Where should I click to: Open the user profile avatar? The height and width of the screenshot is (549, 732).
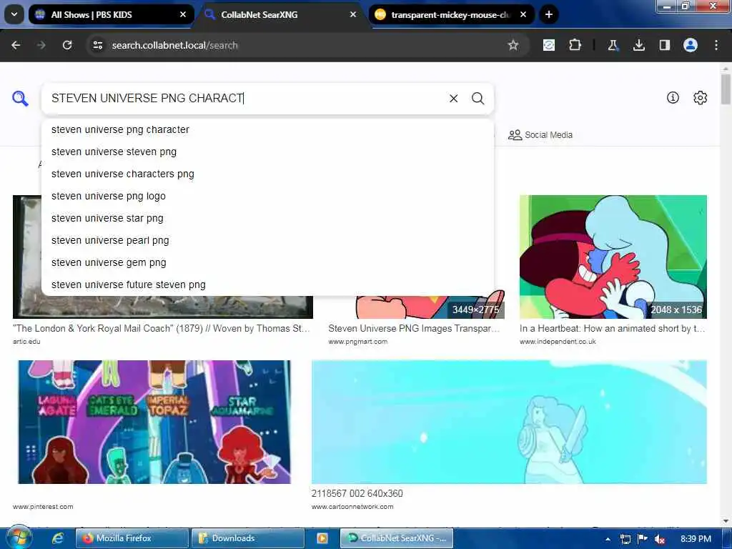coord(690,45)
